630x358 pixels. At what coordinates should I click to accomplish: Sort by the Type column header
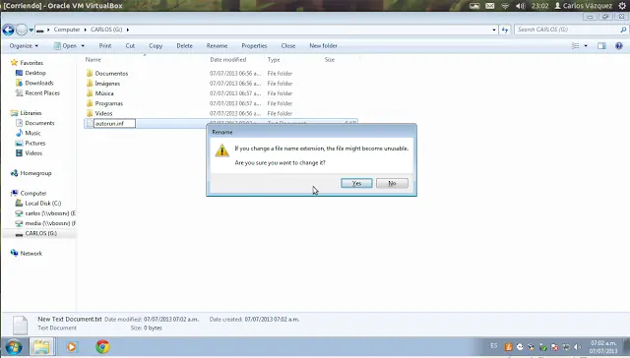coord(274,59)
